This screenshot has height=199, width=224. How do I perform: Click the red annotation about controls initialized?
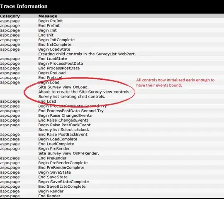pyautogui.click(x=175, y=83)
